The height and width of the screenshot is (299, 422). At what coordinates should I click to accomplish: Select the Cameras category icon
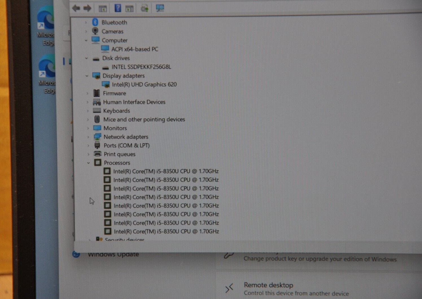tap(95, 31)
